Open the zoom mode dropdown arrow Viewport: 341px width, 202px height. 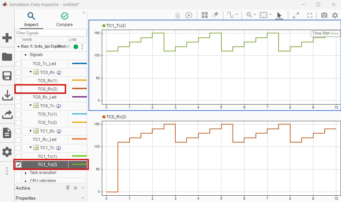pos(255,15)
